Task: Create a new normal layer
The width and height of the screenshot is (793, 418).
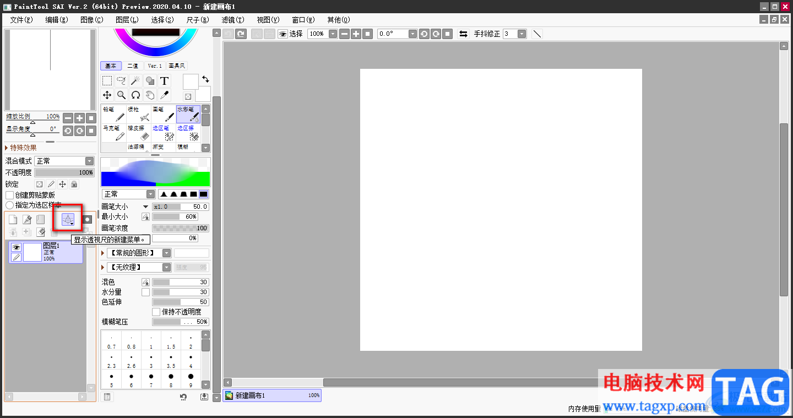Action: [13, 220]
